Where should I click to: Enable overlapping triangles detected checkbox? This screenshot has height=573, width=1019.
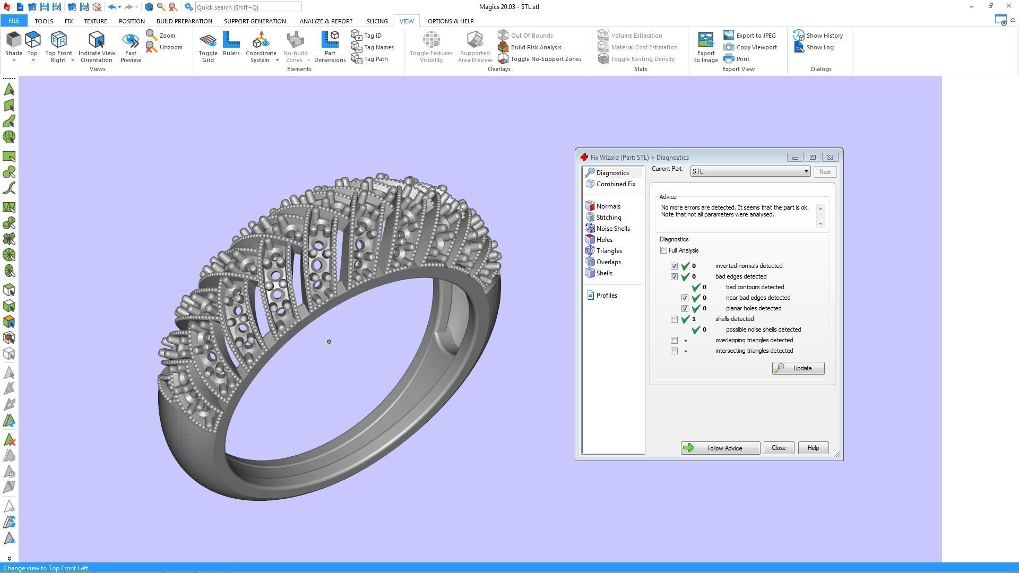coord(674,341)
